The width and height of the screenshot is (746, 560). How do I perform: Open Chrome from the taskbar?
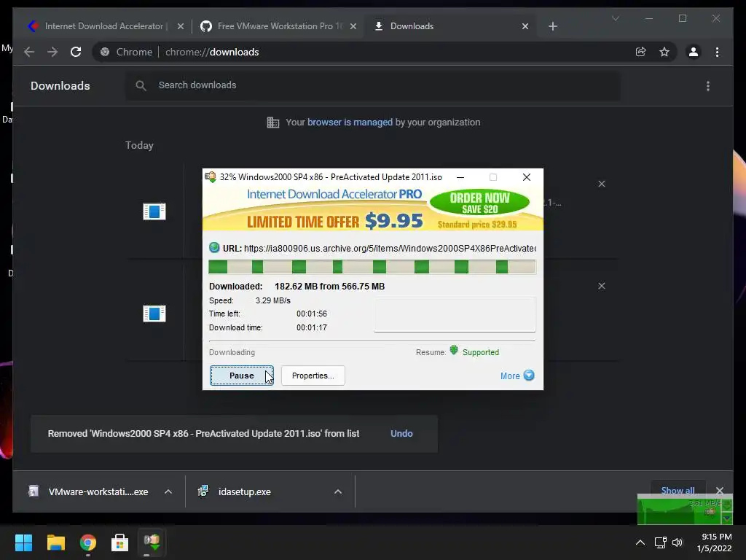pyautogui.click(x=88, y=542)
